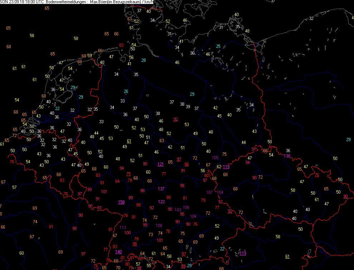Screen dimensions: 354x270
Task: Click the underlined magenta 140 value
Action: pos(118,251)
